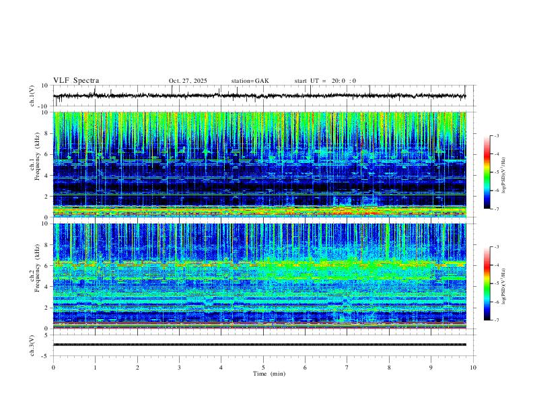Click the ch.1 PSD color scale bar
Viewport: 533px width, 412px height.
[487, 172]
